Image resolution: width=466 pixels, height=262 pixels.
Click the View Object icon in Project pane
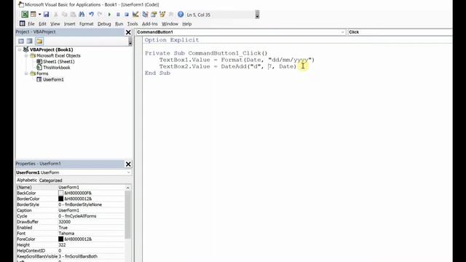coord(30,41)
